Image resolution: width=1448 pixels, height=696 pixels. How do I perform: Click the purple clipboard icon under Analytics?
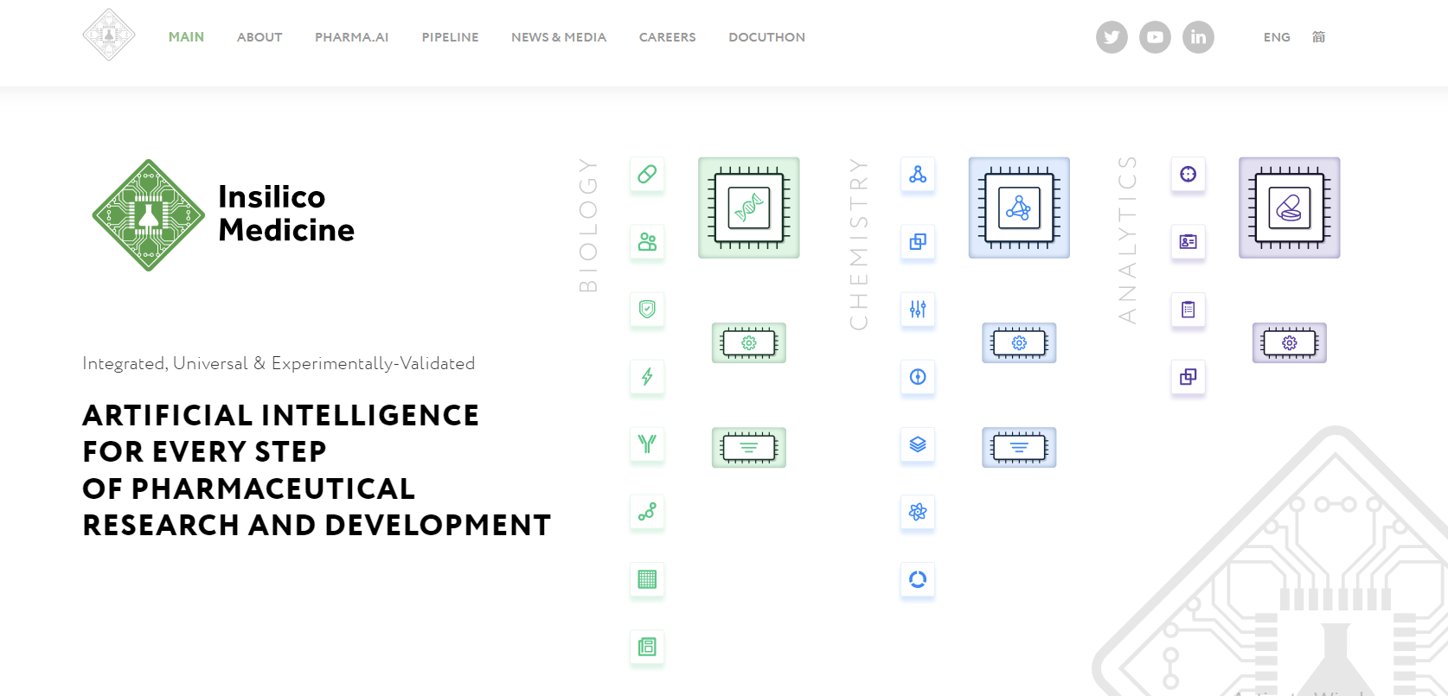click(1189, 310)
